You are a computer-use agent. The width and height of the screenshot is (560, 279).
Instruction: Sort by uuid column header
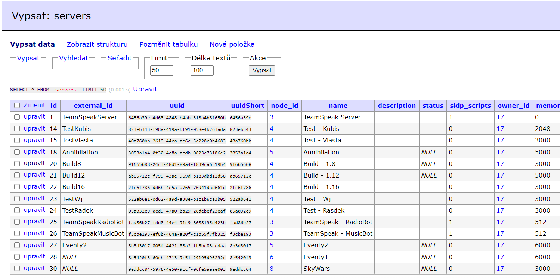[177, 106]
